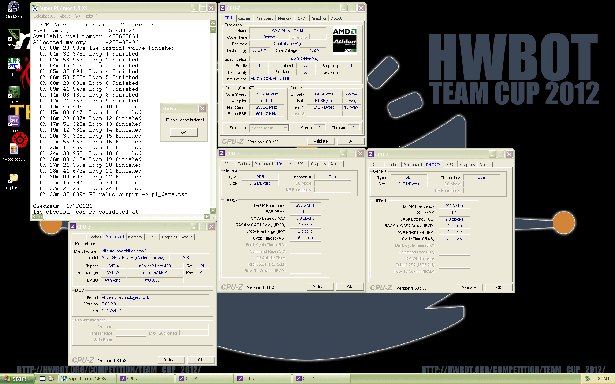Launch the cpuz desktop shortcut
This screenshot has height=384, width=615.
(x=14, y=124)
